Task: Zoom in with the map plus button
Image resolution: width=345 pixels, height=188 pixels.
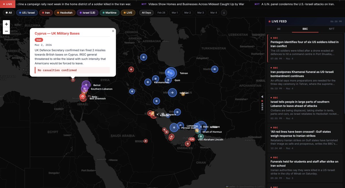Action: tap(6, 24)
